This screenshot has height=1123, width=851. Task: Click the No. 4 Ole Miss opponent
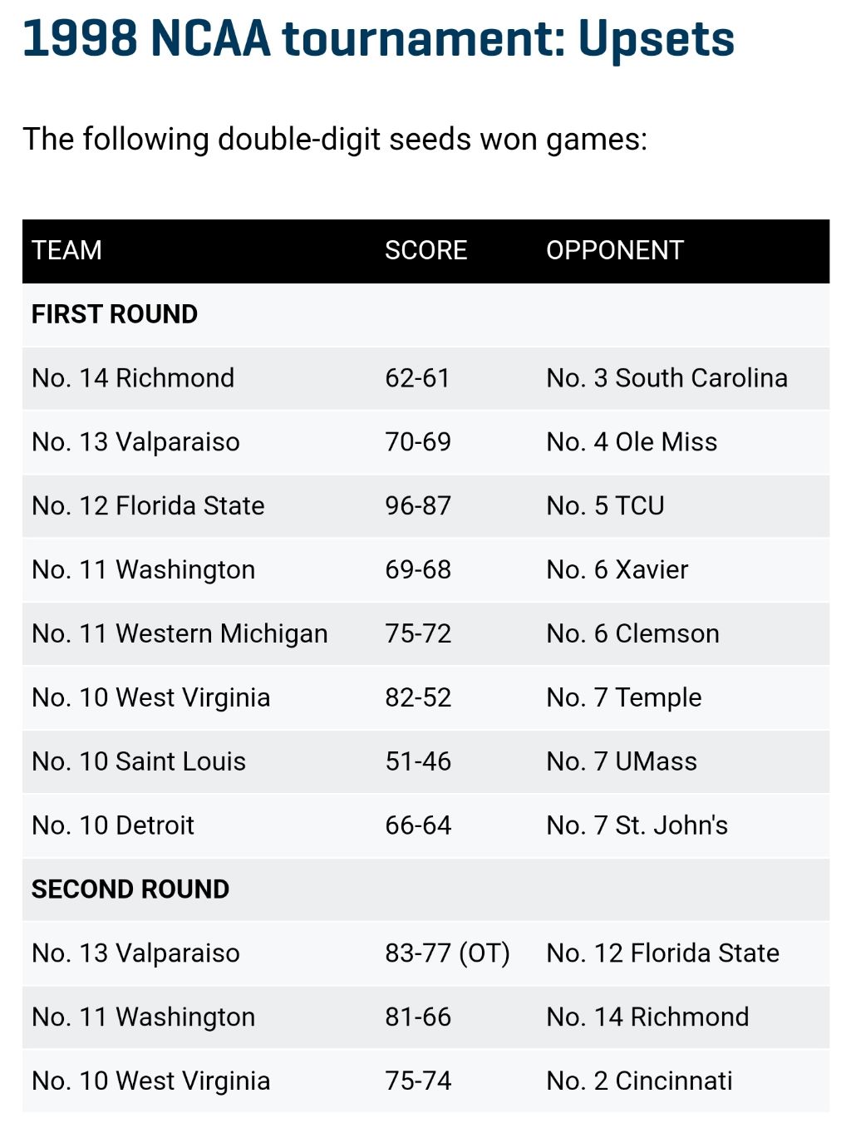click(x=632, y=442)
